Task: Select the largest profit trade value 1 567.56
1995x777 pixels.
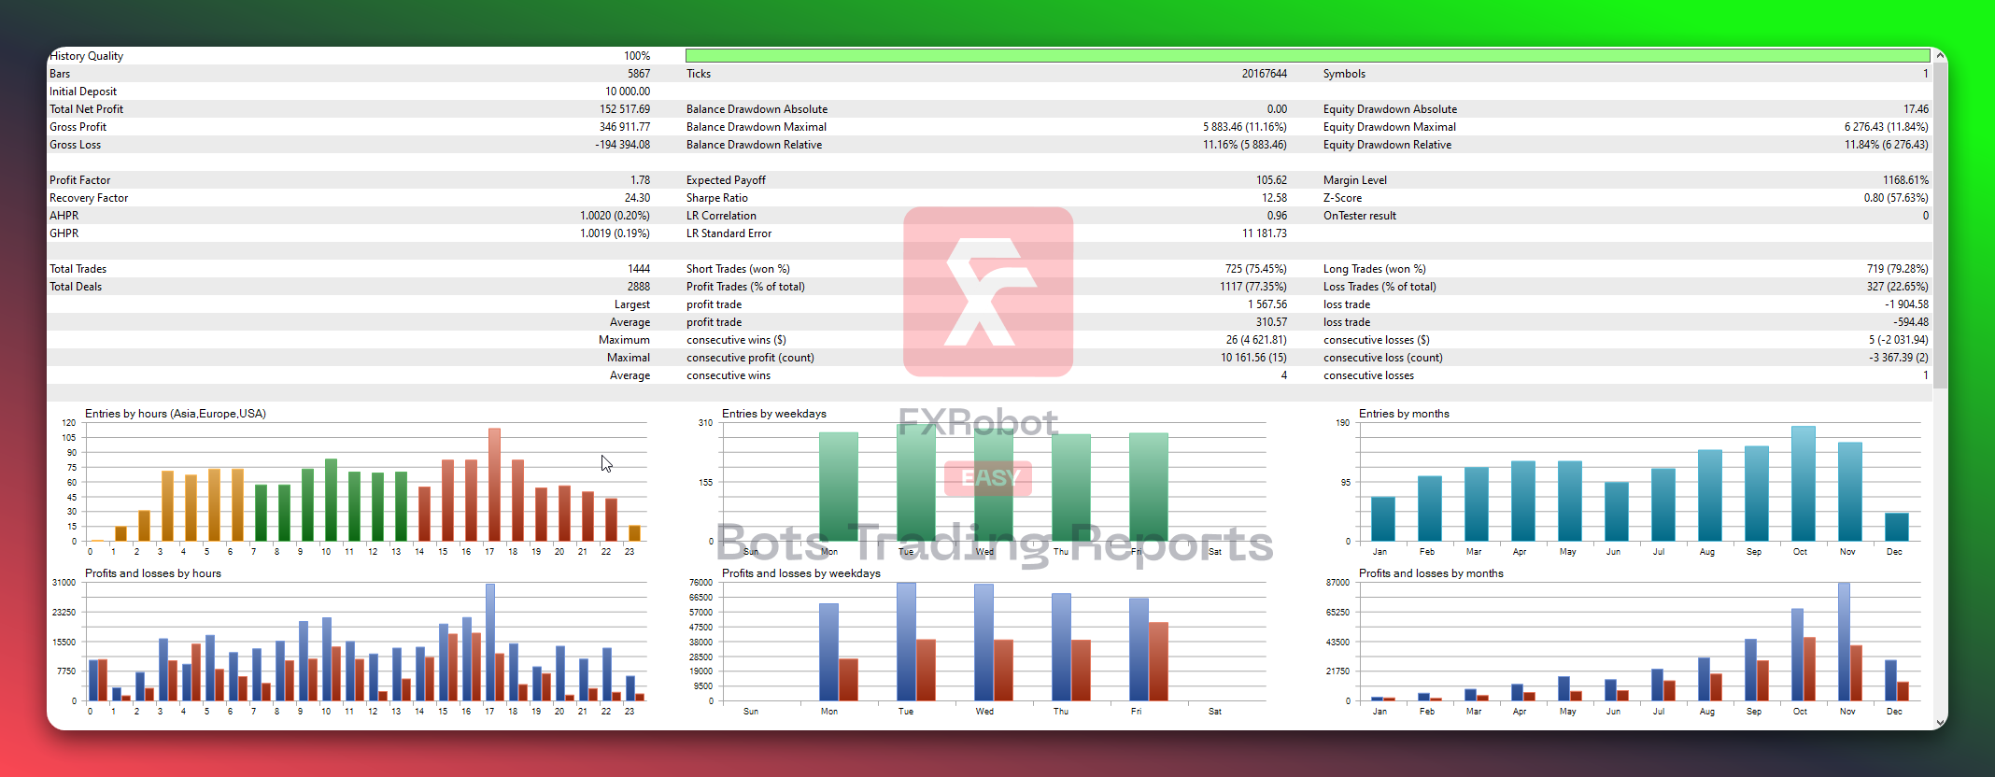Action: [x=1267, y=304]
